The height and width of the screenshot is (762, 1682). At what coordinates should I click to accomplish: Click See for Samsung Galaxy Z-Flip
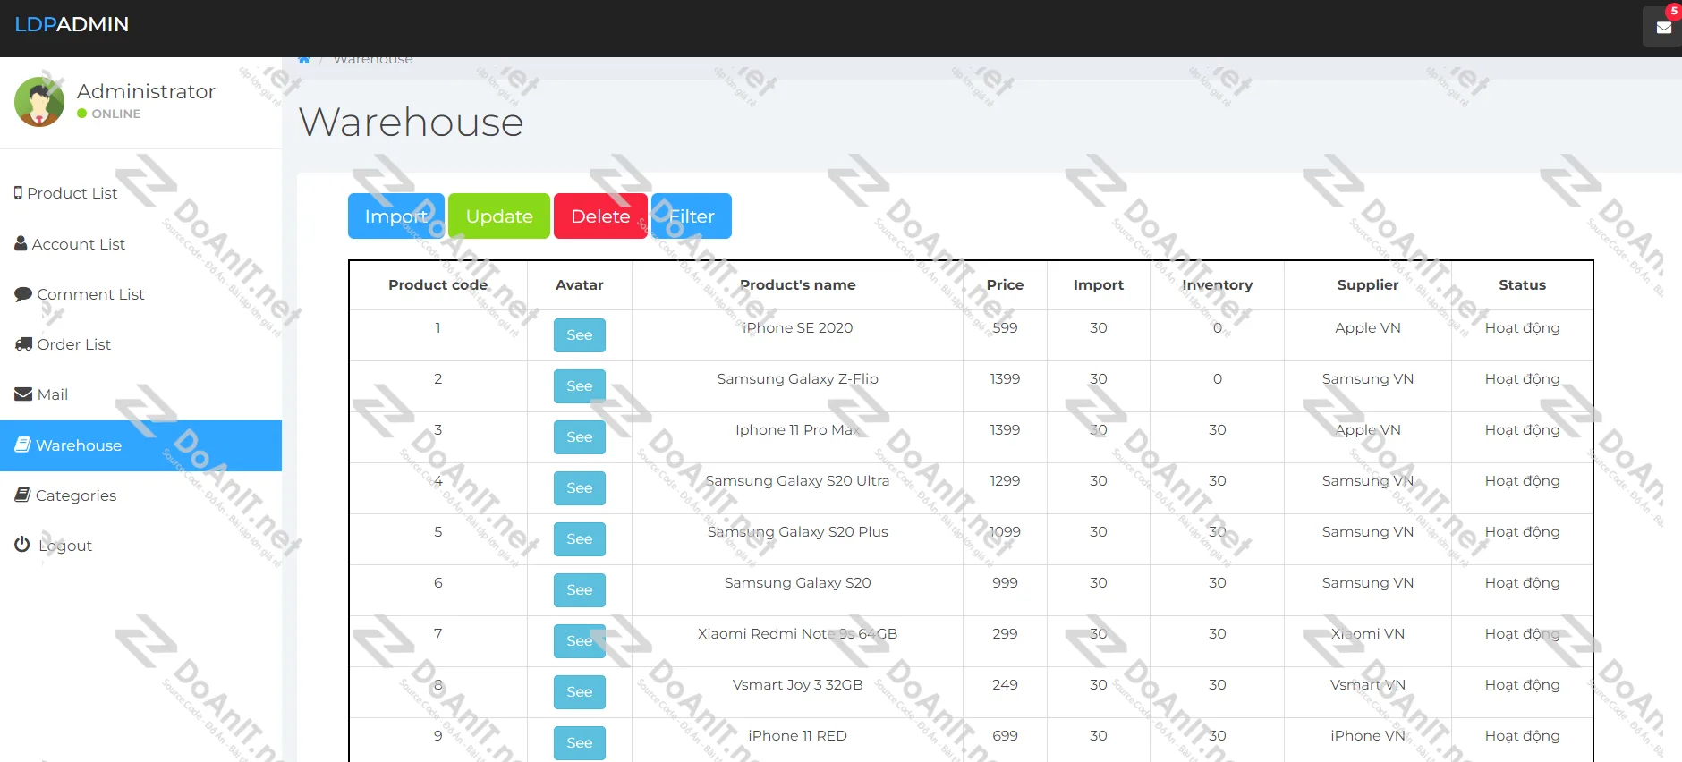[579, 386]
